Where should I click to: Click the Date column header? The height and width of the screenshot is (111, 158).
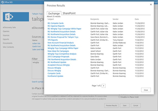coord(137,19)
